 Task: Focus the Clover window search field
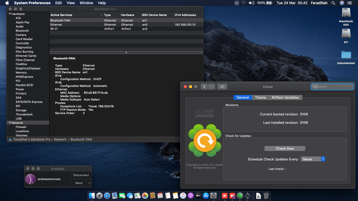pyautogui.click(x=332, y=87)
